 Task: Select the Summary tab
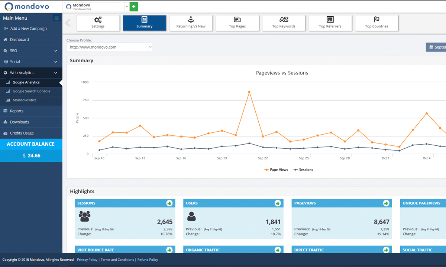145,23
